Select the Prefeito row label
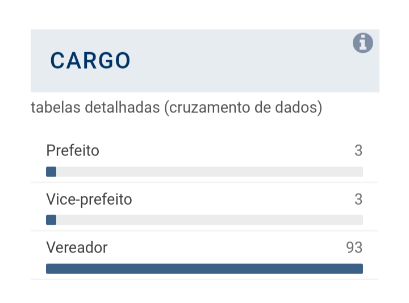The width and height of the screenshot is (409, 303). (x=73, y=150)
